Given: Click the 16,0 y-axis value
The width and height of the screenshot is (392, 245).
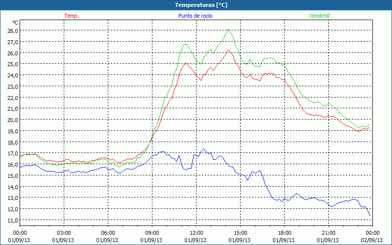Looking at the screenshot, I should (13, 165).
